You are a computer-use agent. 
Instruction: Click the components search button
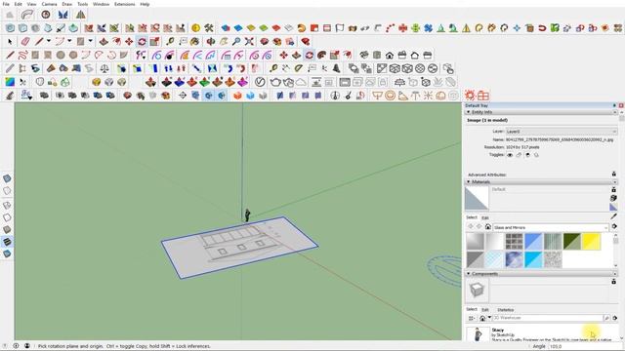point(606,318)
